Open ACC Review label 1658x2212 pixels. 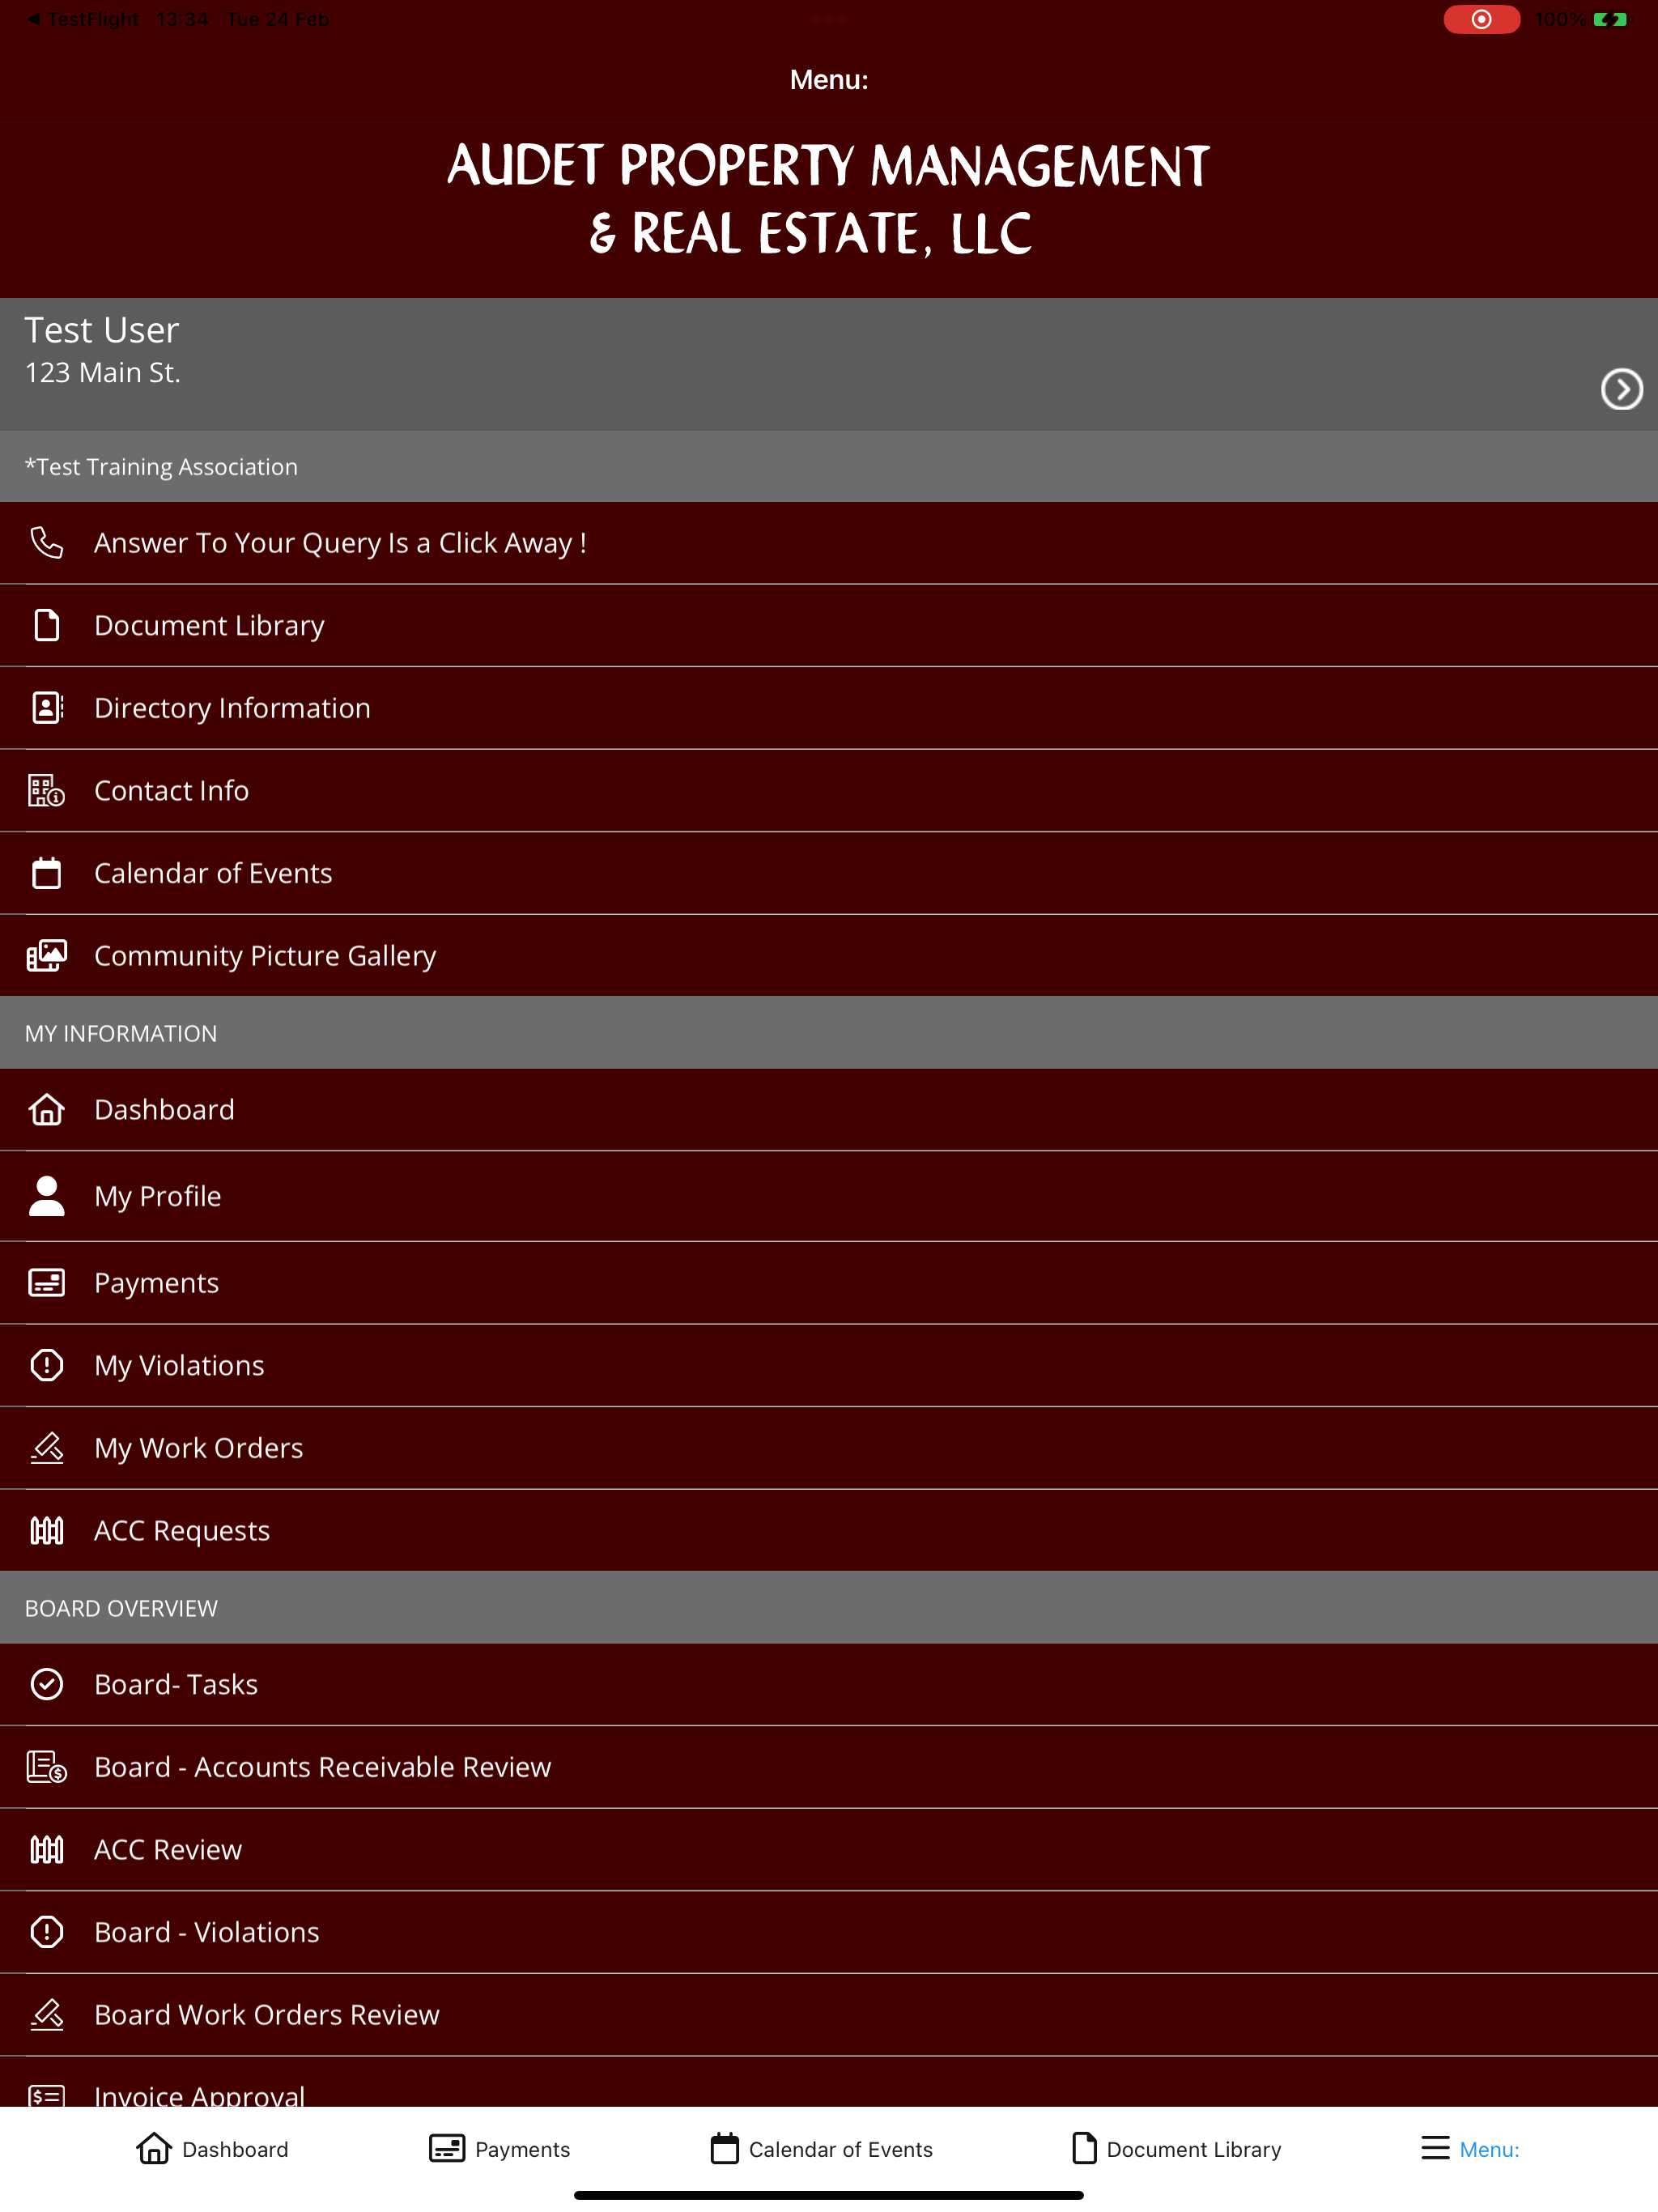click(x=168, y=1850)
